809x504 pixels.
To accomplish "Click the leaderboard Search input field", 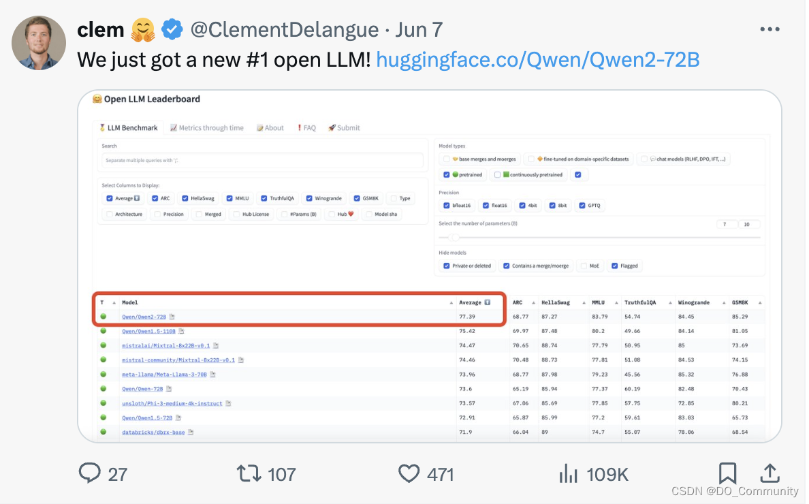I will pyautogui.click(x=262, y=161).
